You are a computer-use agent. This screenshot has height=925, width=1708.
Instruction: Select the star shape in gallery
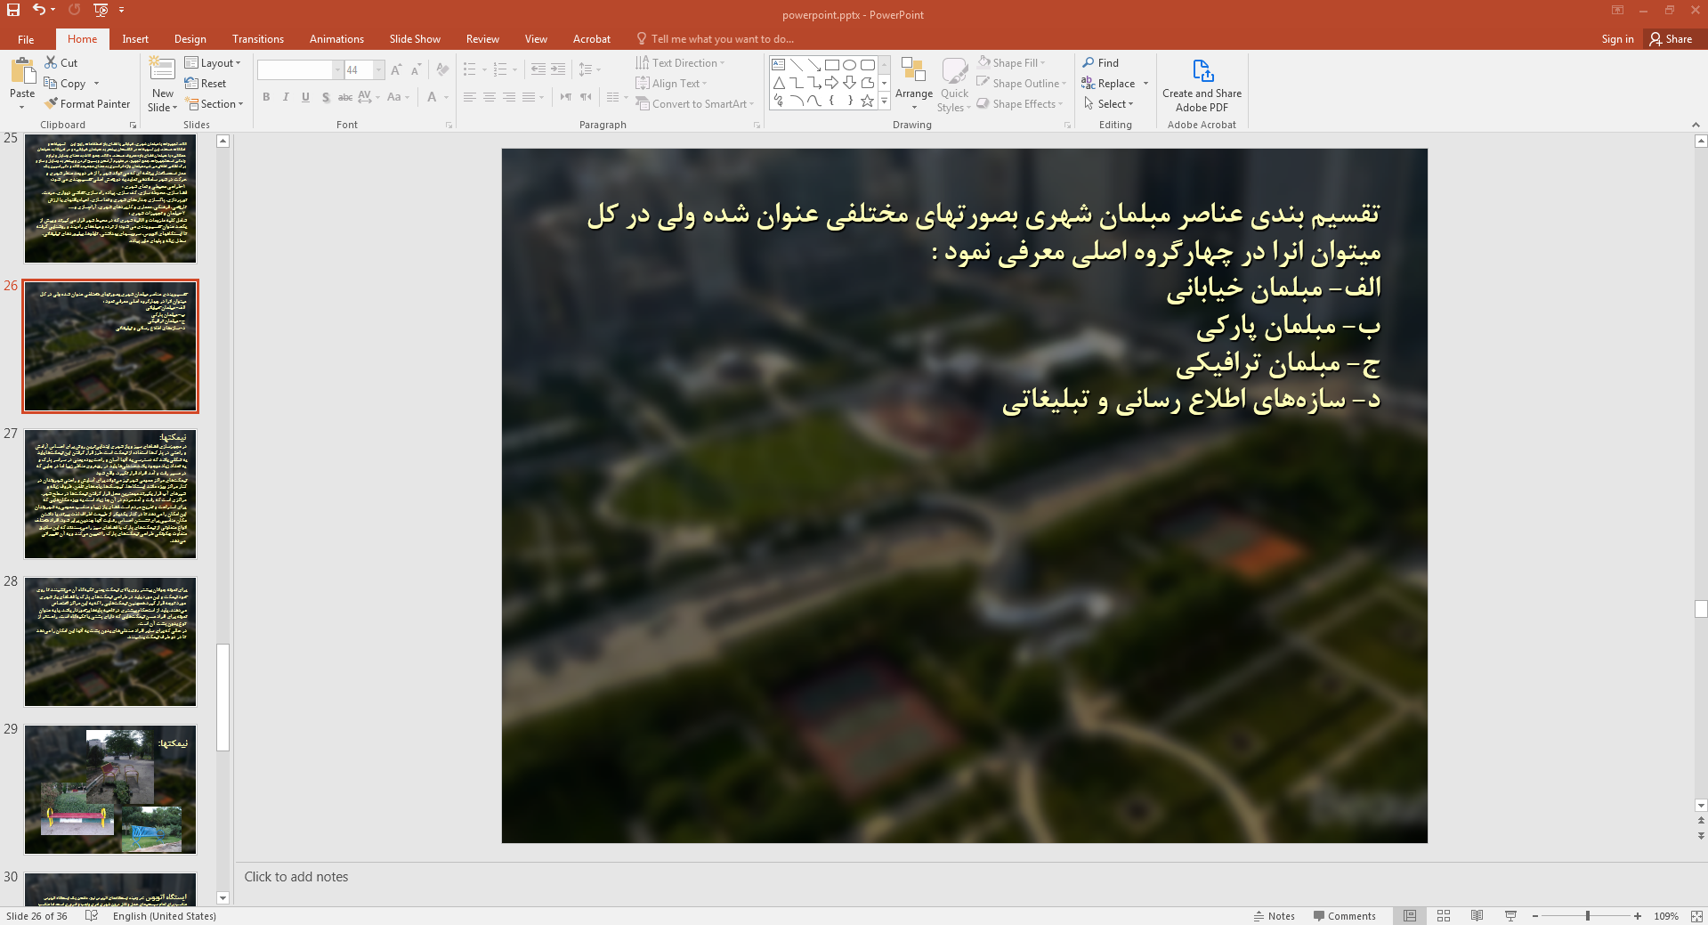867,101
